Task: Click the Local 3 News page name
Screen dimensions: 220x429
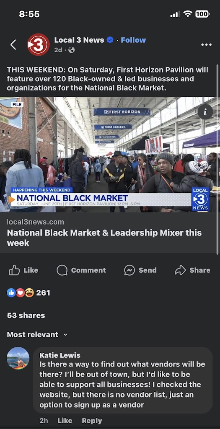Action: (x=79, y=40)
